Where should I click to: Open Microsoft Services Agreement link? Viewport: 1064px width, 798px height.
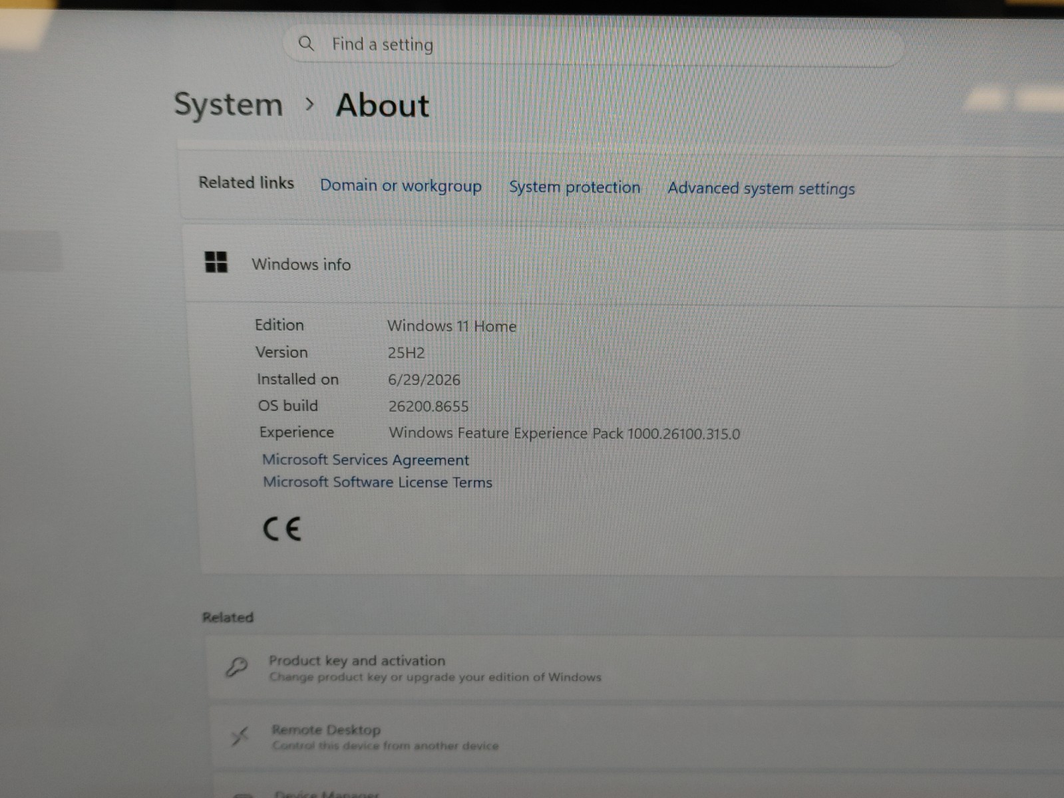(x=365, y=460)
